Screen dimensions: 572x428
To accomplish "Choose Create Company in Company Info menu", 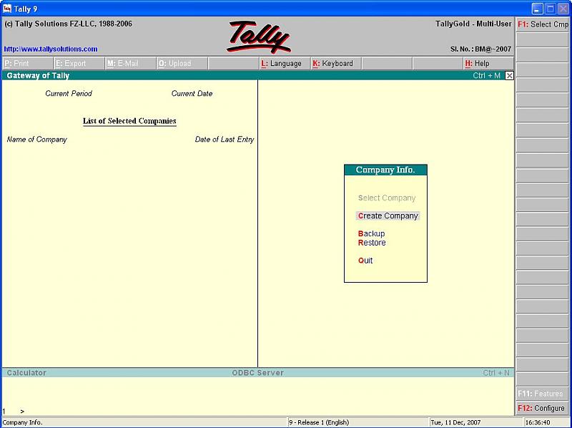I will coord(388,216).
